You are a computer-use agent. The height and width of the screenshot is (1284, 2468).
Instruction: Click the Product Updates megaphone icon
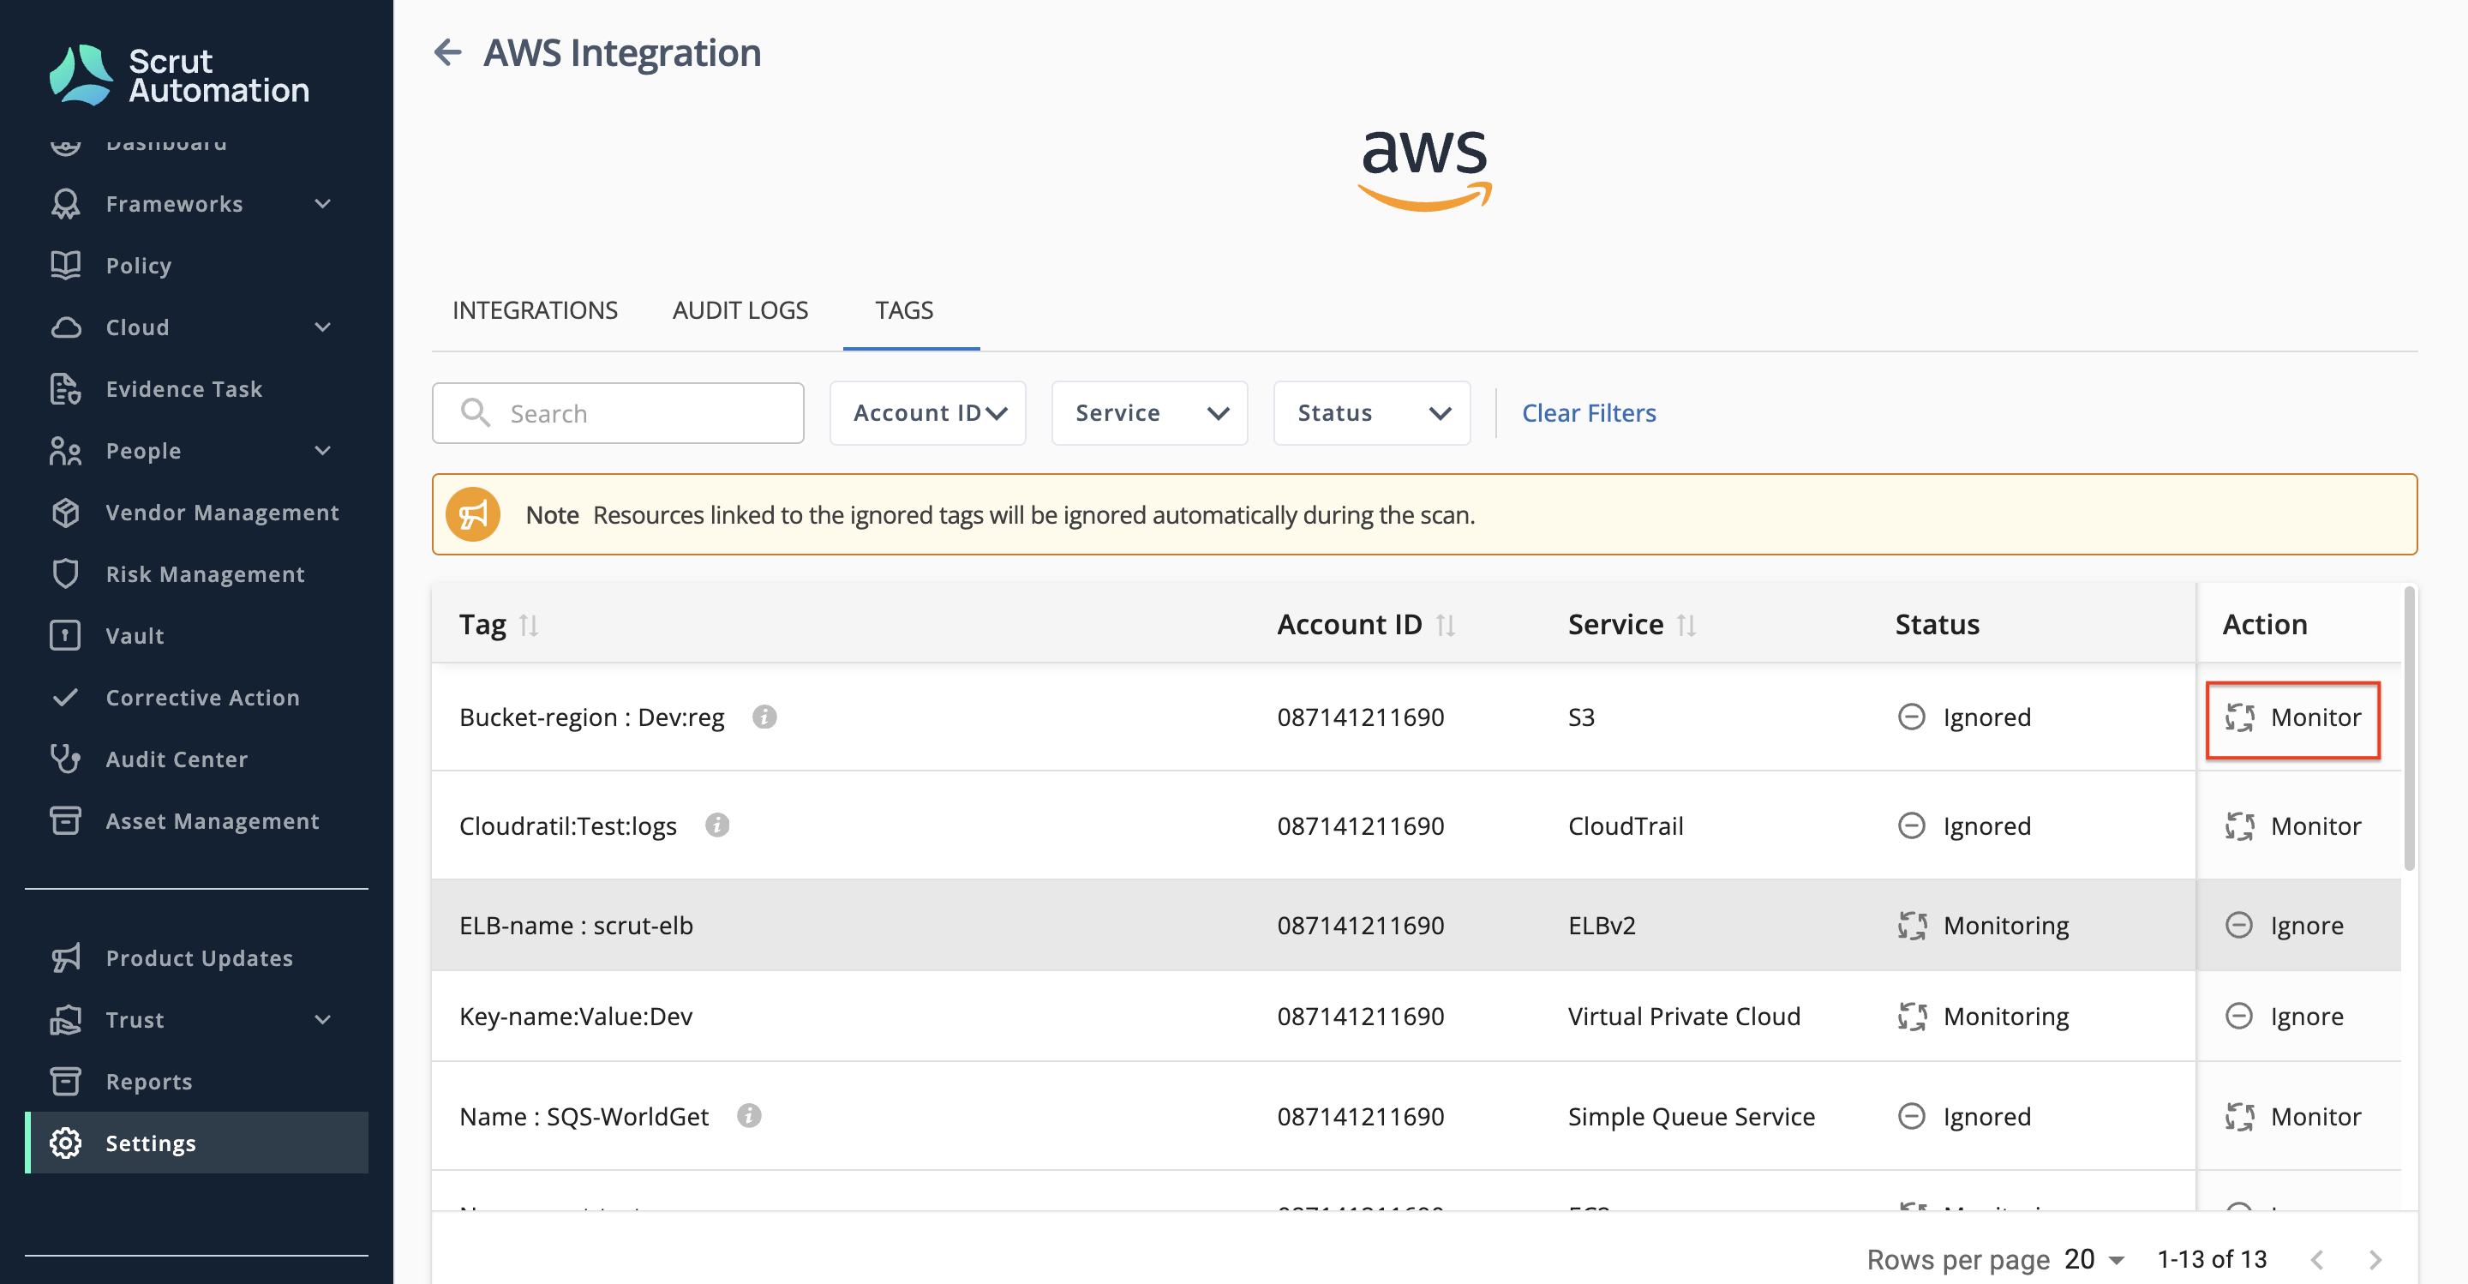coord(65,957)
